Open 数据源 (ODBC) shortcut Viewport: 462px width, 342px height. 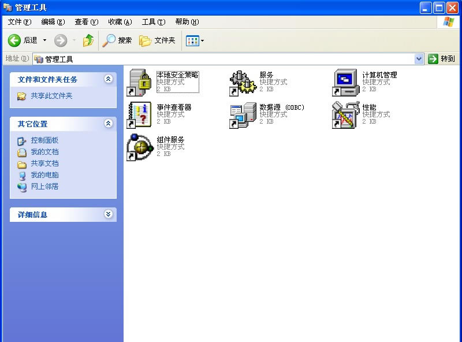[x=242, y=114]
